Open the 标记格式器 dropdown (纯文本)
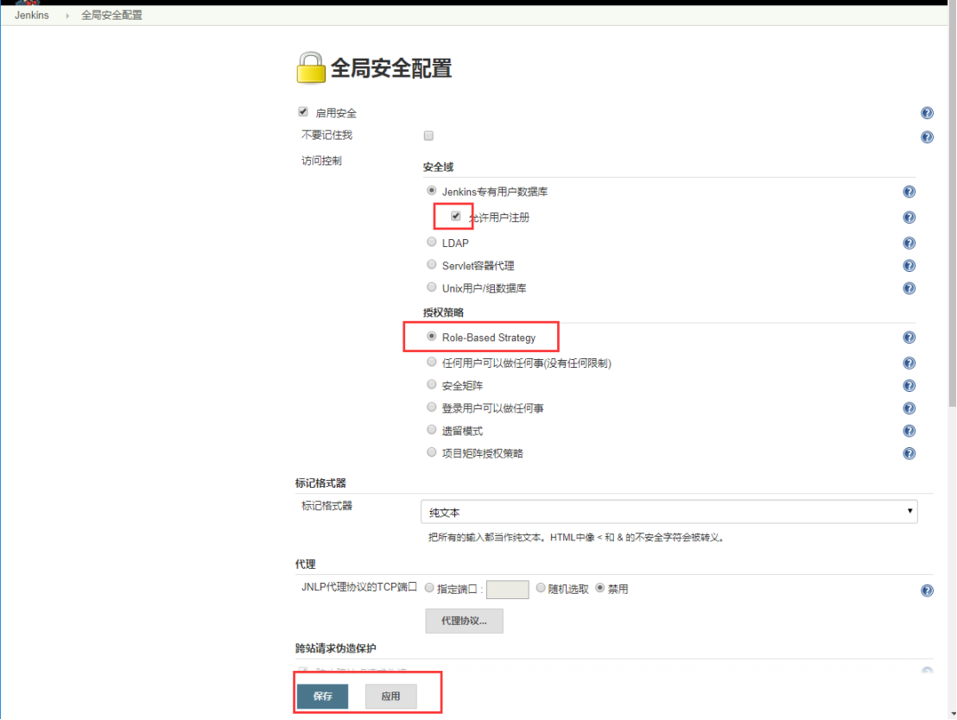957x720 pixels. 669,511
